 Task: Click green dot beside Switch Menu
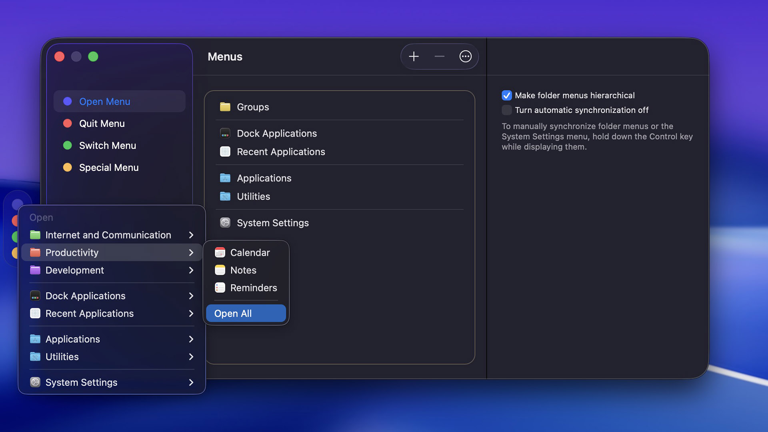click(68, 145)
